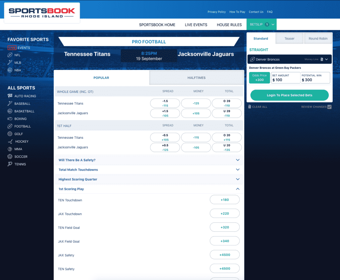Screen dimensions: 340x280
Task: Click the MLB bat icon in favorites
Action: 10,62
